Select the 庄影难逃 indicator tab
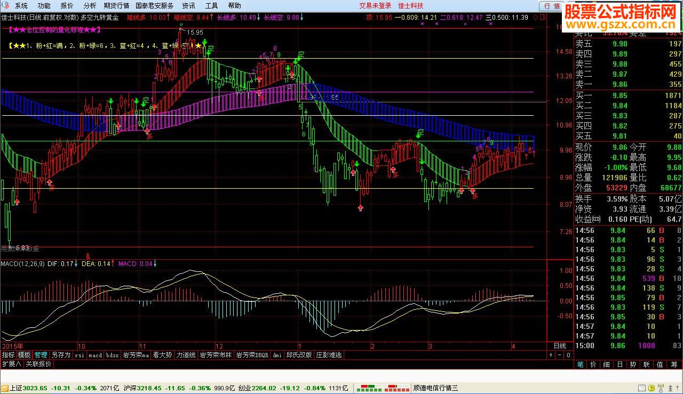The width and height of the screenshot is (683, 394). (329, 355)
